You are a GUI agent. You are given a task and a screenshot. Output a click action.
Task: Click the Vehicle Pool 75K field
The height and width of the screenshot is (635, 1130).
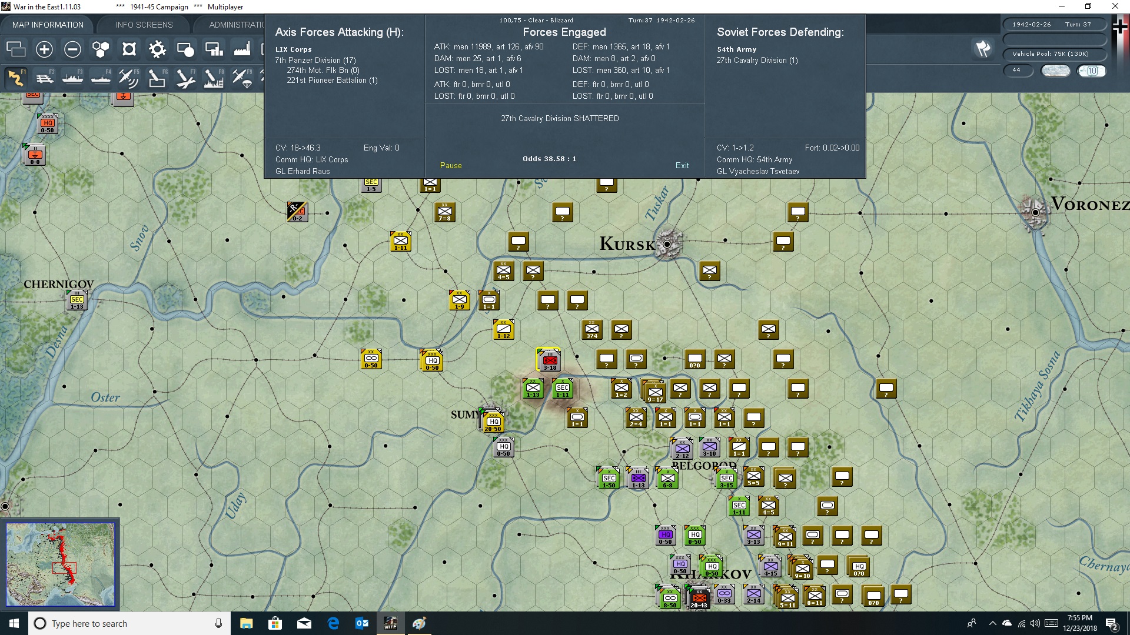[1054, 54]
